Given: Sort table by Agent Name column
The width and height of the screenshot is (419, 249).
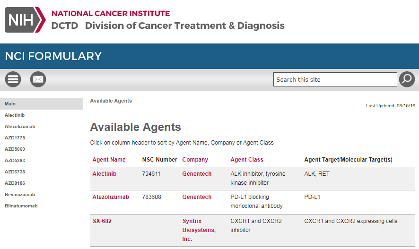Looking at the screenshot, I should (109, 160).
